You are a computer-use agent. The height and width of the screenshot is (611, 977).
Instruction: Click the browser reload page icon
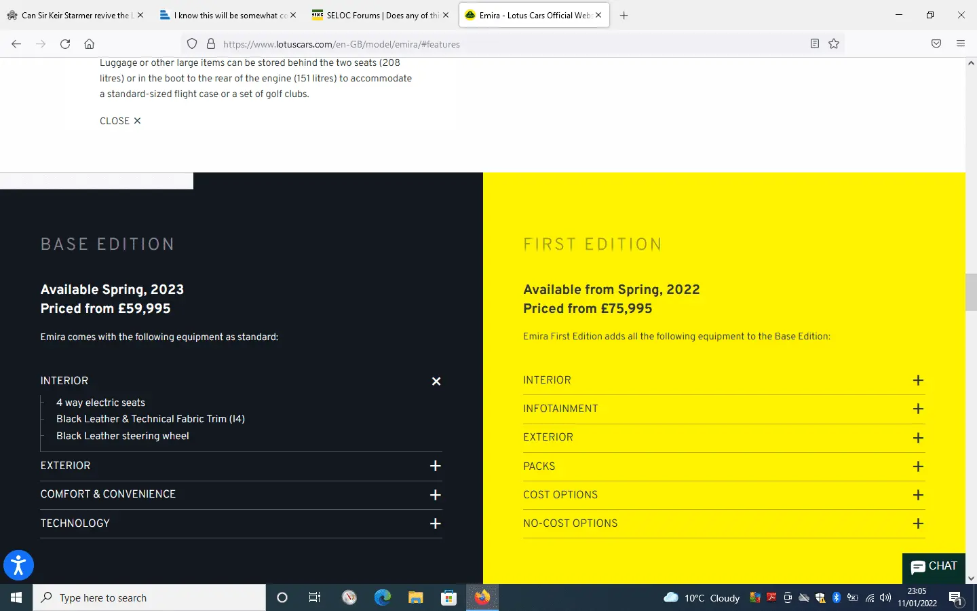65,44
